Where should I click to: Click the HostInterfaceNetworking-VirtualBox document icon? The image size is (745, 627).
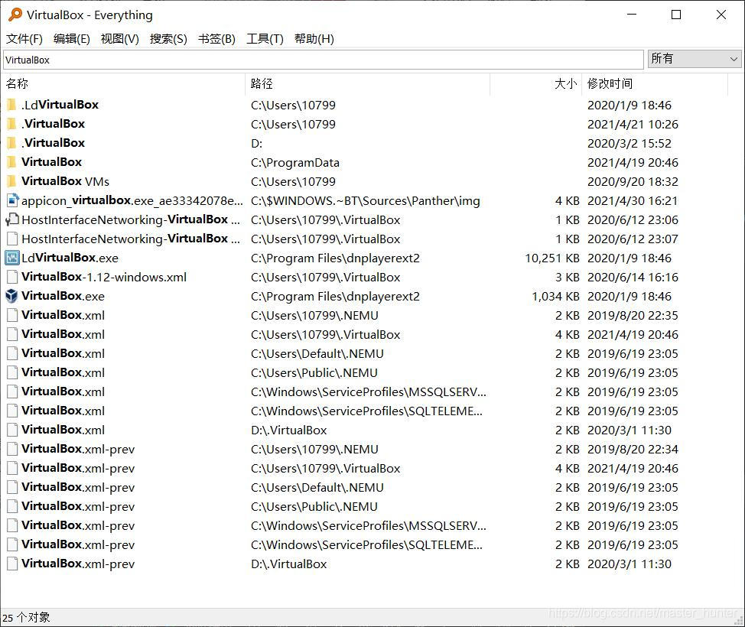tap(11, 219)
